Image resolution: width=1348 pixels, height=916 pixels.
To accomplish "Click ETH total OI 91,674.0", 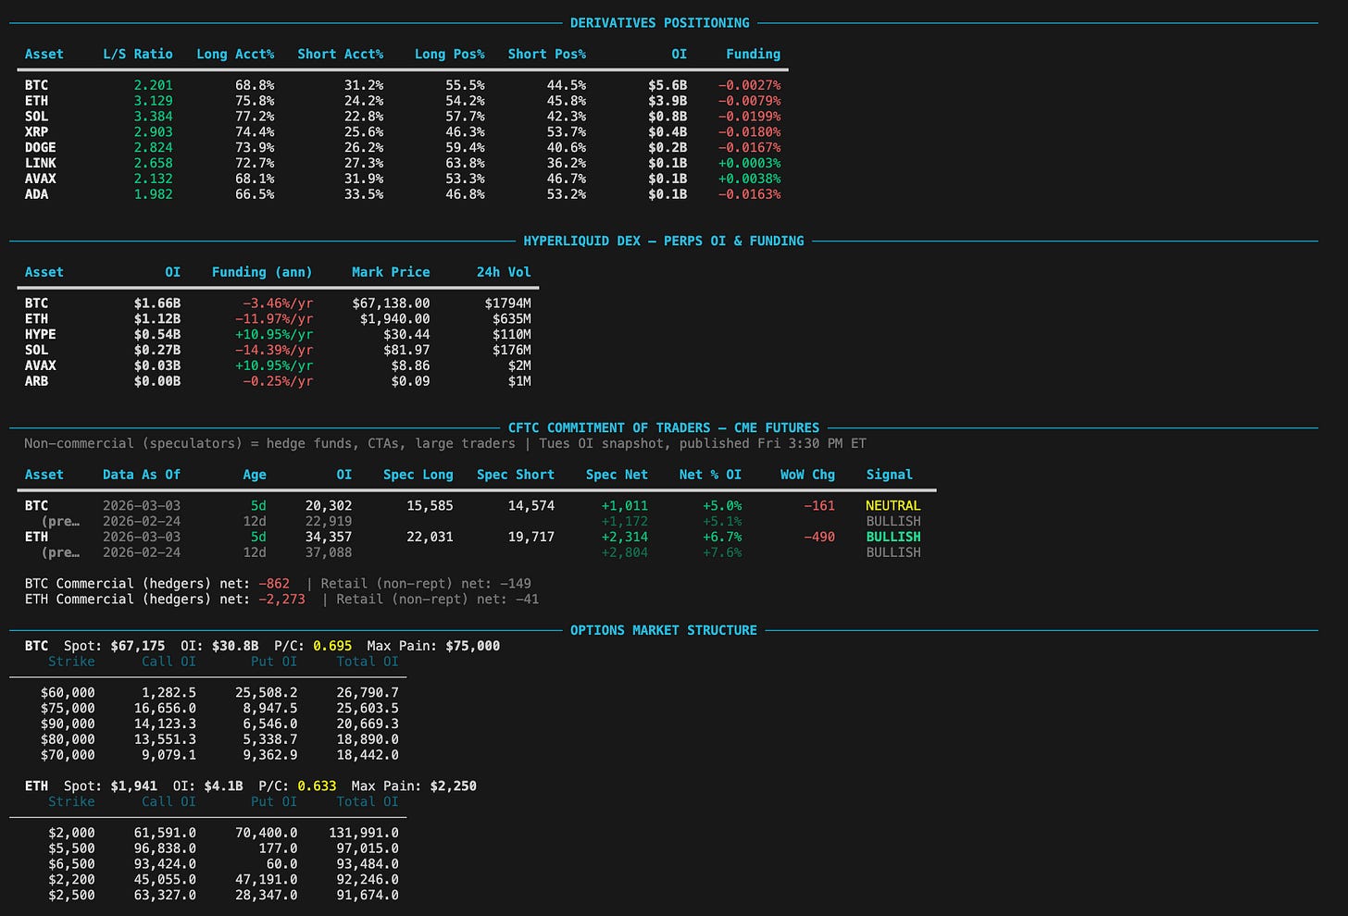I will [x=368, y=896].
